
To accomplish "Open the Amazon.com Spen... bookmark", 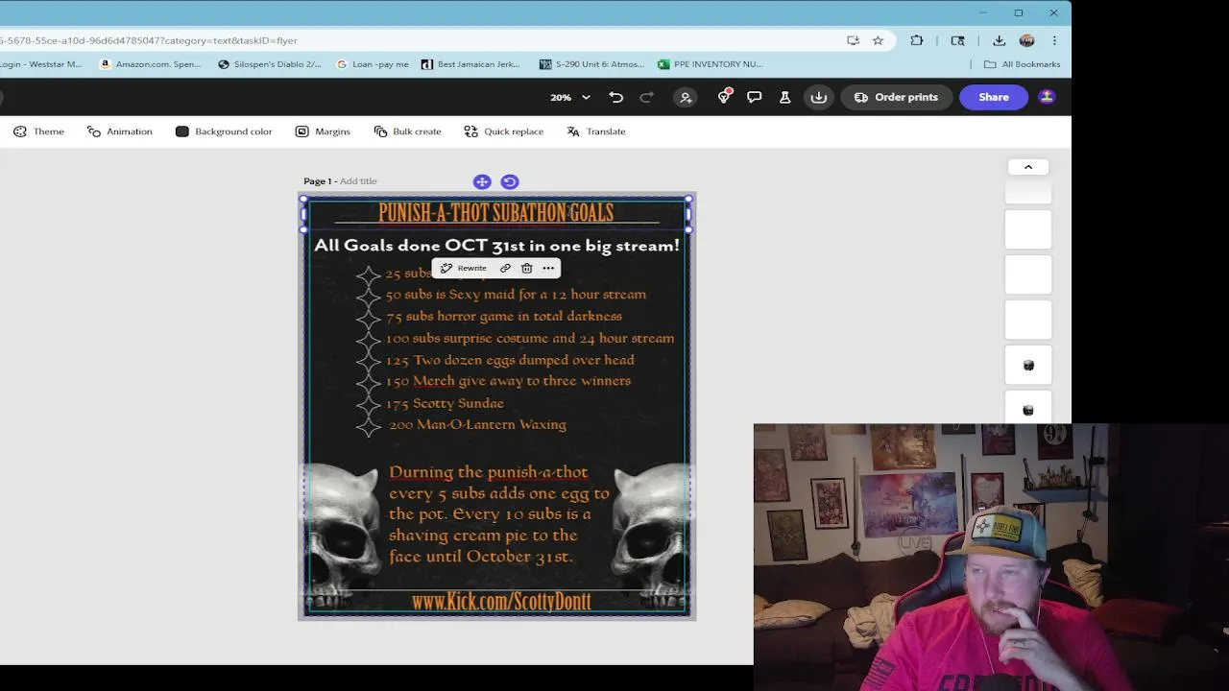I will point(151,64).
